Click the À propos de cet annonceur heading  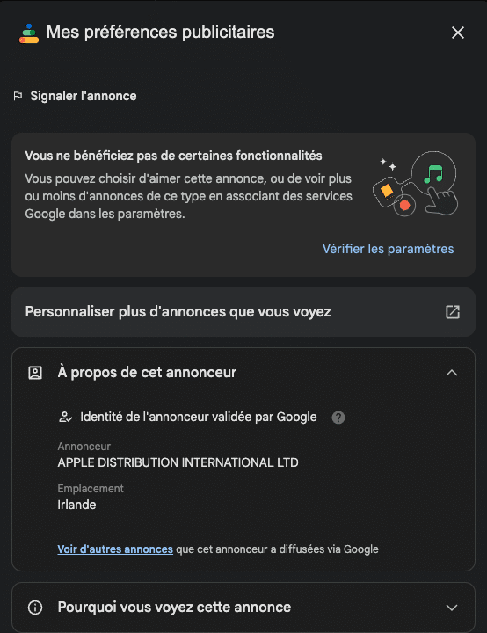tap(147, 372)
